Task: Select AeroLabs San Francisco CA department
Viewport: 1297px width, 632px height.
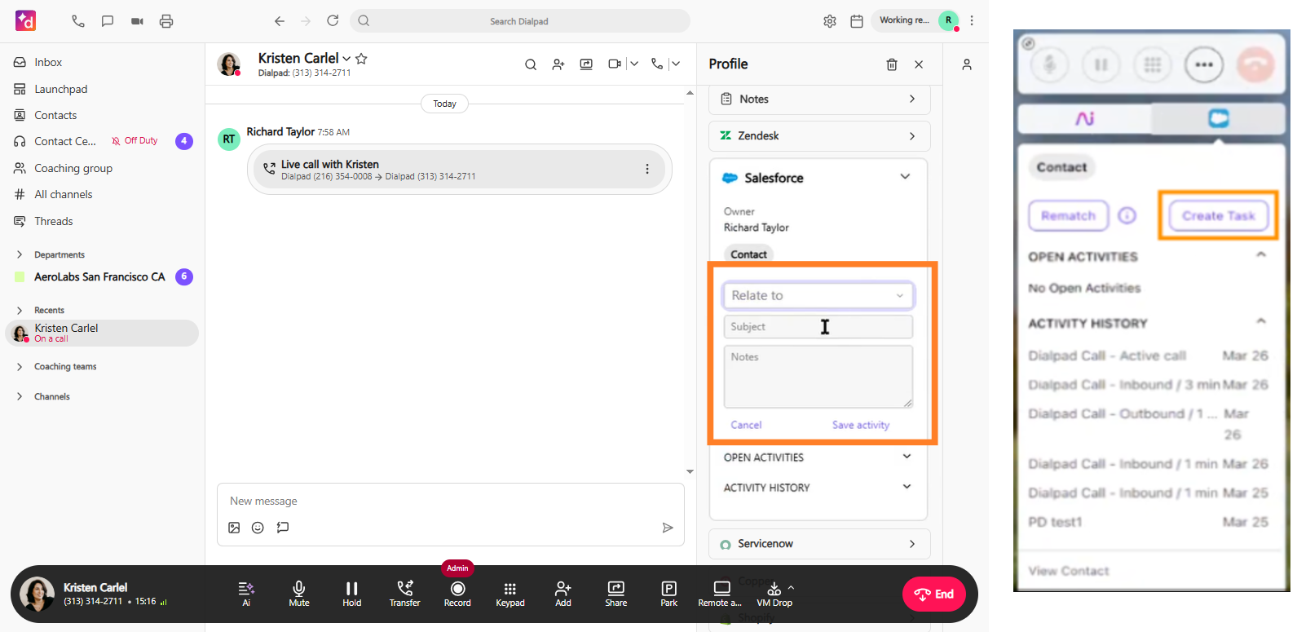Action: [99, 277]
